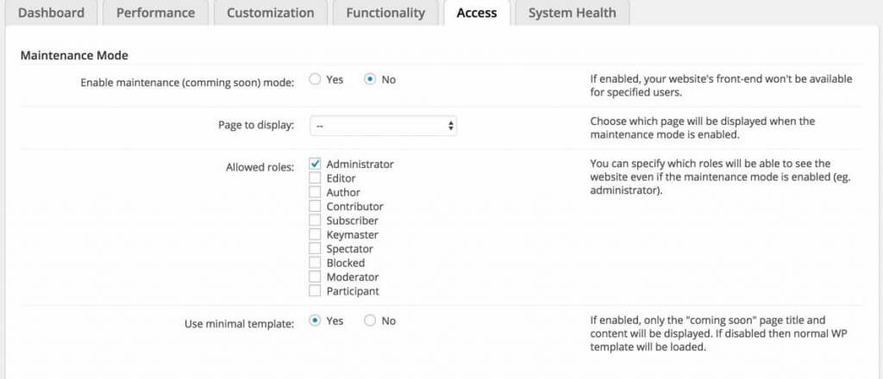The width and height of the screenshot is (883, 379).
Task: Enable maintenance mode with Yes radio
Action: click(x=316, y=79)
